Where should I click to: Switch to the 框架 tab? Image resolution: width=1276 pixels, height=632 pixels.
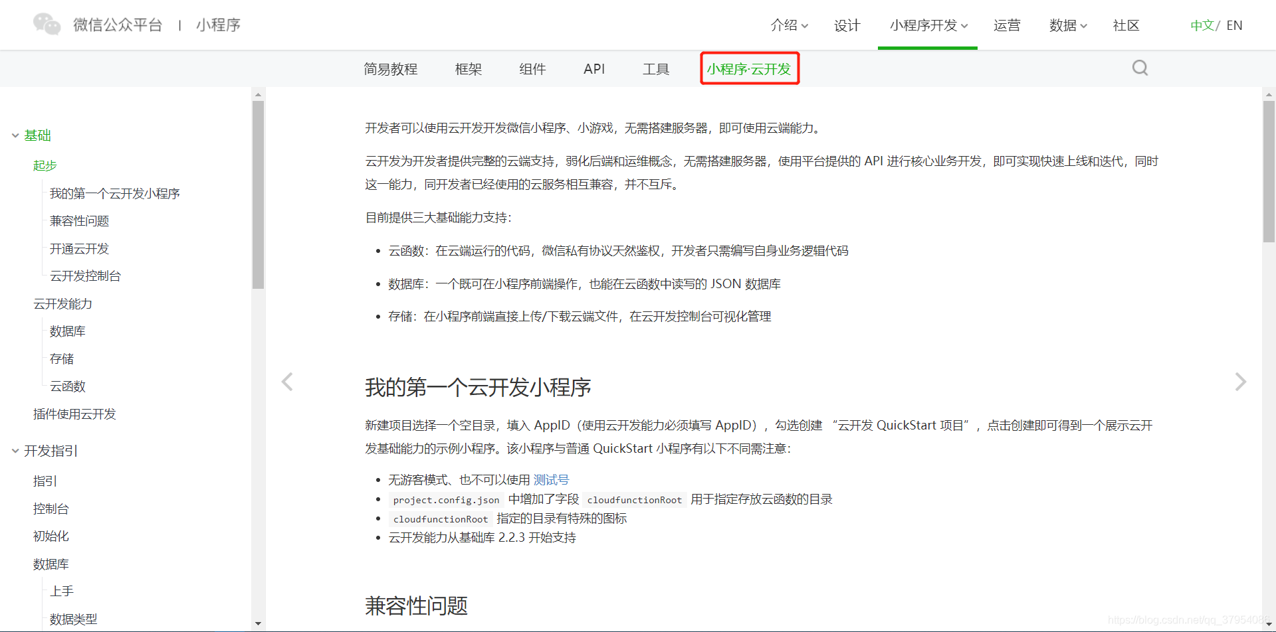[x=468, y=69]
